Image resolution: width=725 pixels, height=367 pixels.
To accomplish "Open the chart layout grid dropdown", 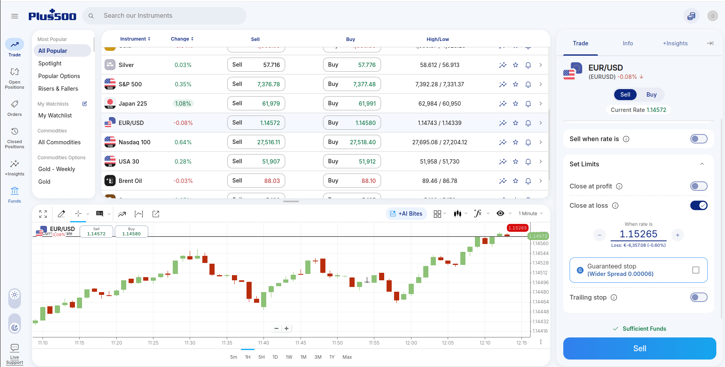I will [439, 214].
